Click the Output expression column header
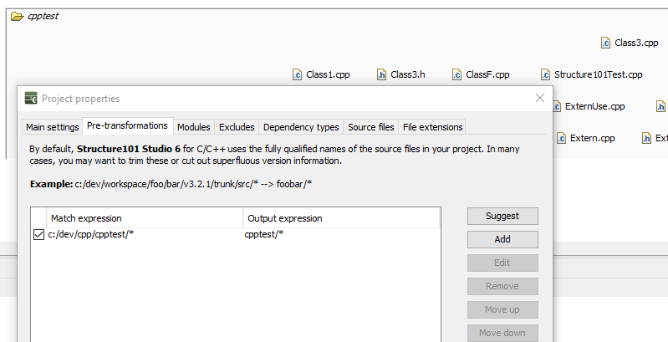 [x=341, y=218]
